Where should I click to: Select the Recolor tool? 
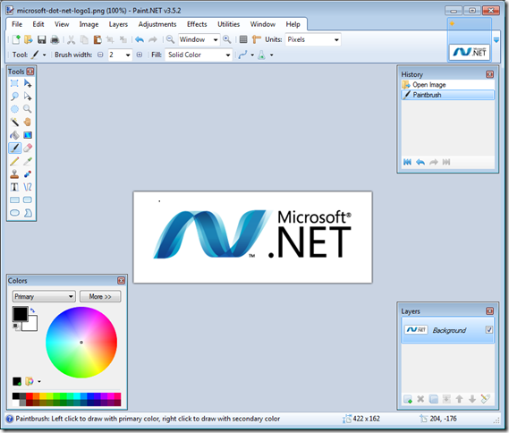(28, 174)
